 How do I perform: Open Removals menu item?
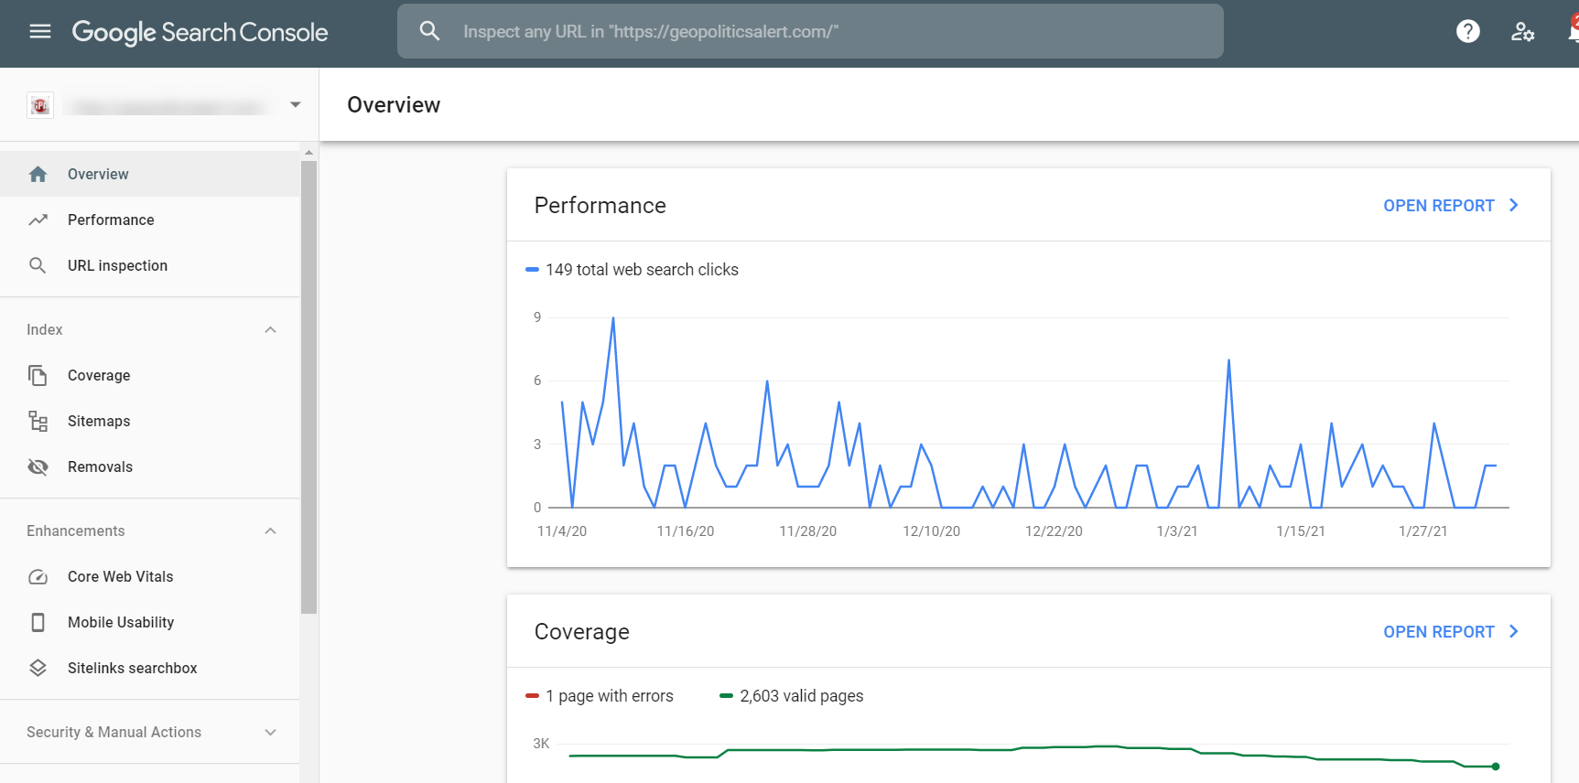(150, 467)
